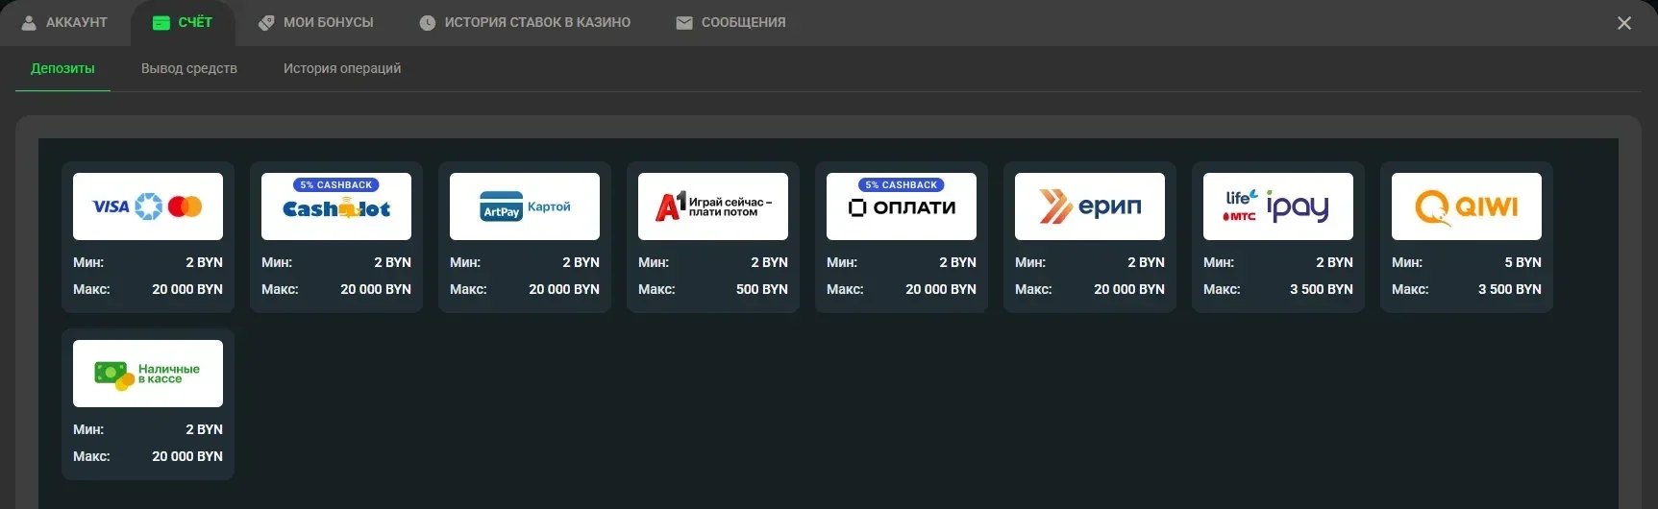Choose the Cashalot payment logo
1658x509 pixels.
coord(336,208)
